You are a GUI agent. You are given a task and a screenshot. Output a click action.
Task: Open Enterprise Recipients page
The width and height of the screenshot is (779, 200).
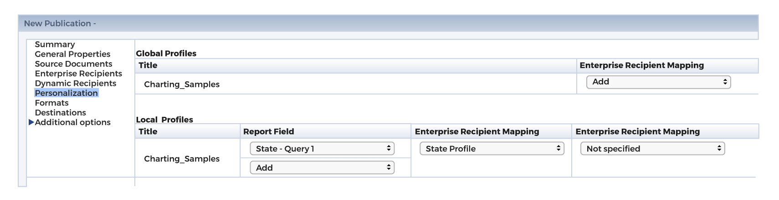click(x=78, y=74)
